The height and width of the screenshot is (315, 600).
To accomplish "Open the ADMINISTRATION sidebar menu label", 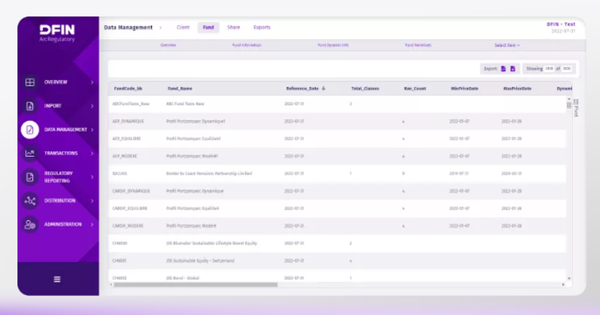I will click(x=63, y=224).
